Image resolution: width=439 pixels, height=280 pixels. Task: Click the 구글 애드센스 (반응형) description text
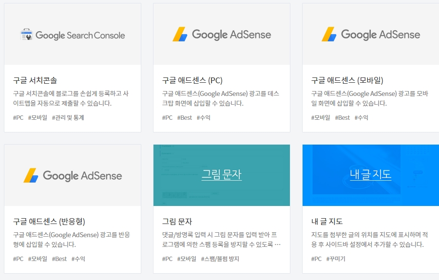(72, 240)
